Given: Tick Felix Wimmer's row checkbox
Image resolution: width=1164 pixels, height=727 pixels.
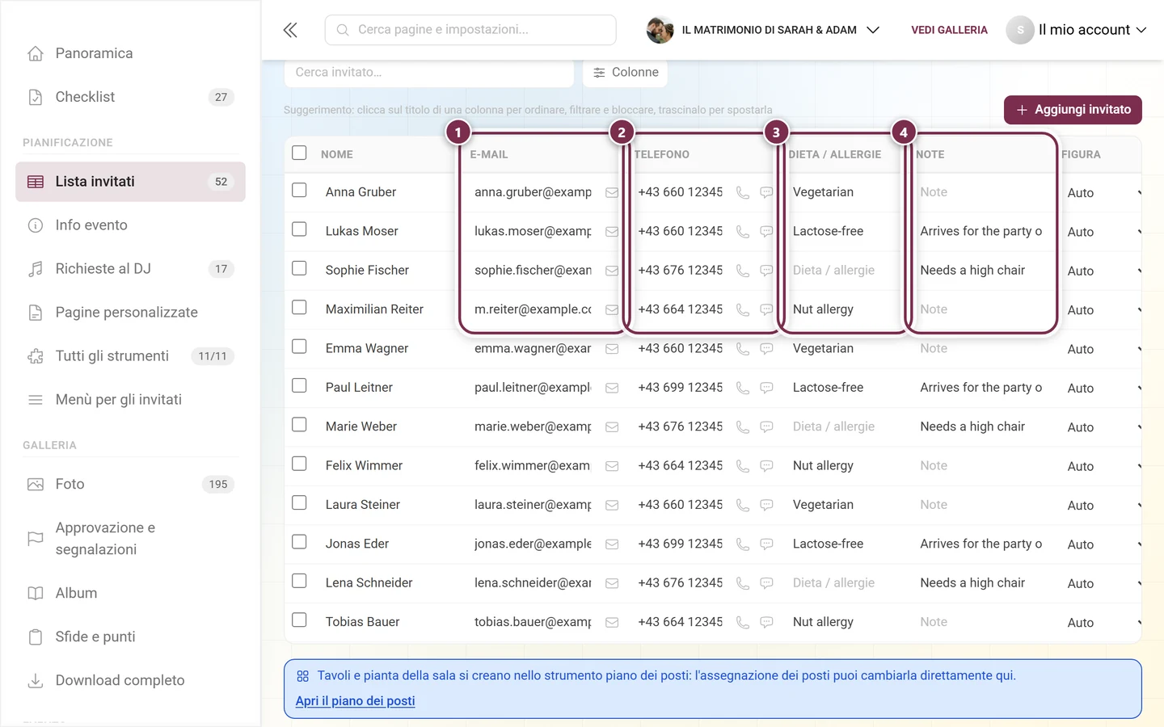Looking at the screenshot, I should [299, 464].
